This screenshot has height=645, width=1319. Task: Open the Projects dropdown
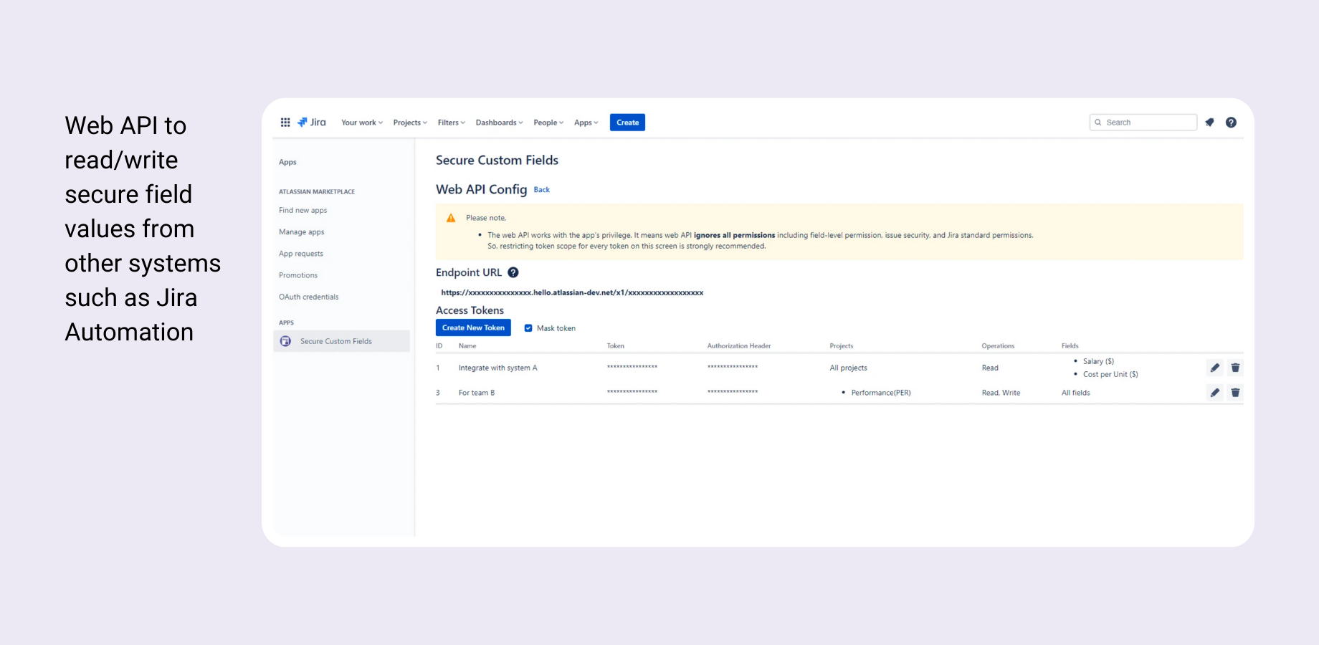(409, 122)
